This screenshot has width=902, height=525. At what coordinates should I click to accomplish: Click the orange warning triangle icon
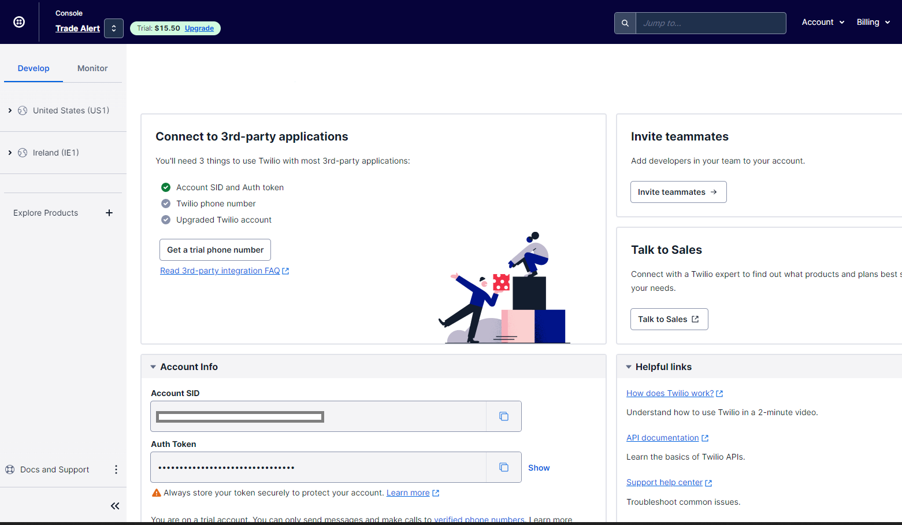tap(156, 493)
